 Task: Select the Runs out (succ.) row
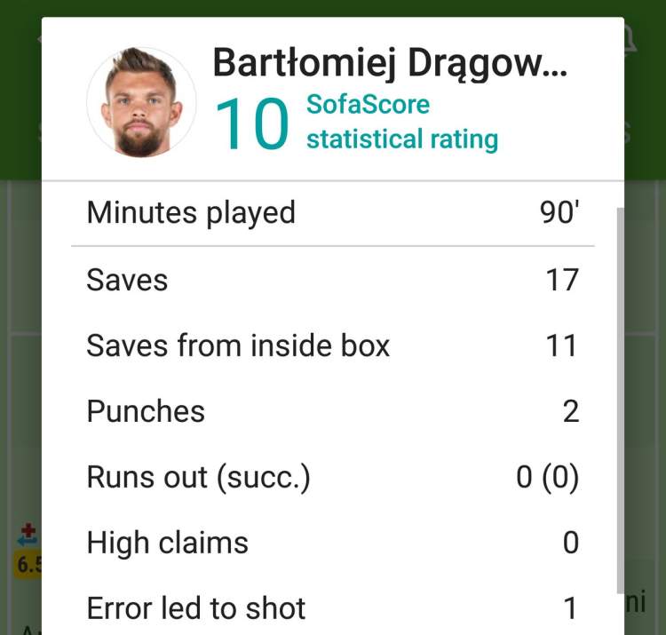coord(333,477)
